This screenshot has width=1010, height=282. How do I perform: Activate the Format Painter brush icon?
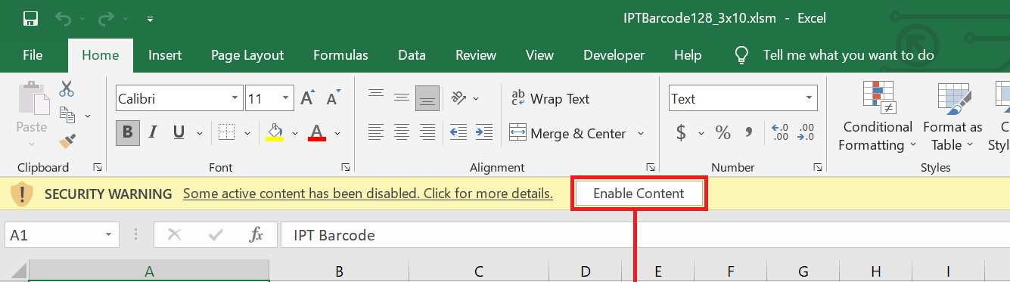[x=67, y=141]
